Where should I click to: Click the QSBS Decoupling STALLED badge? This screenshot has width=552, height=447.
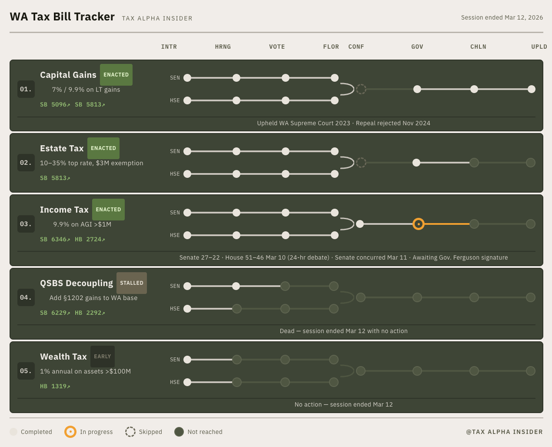point(132,283)
